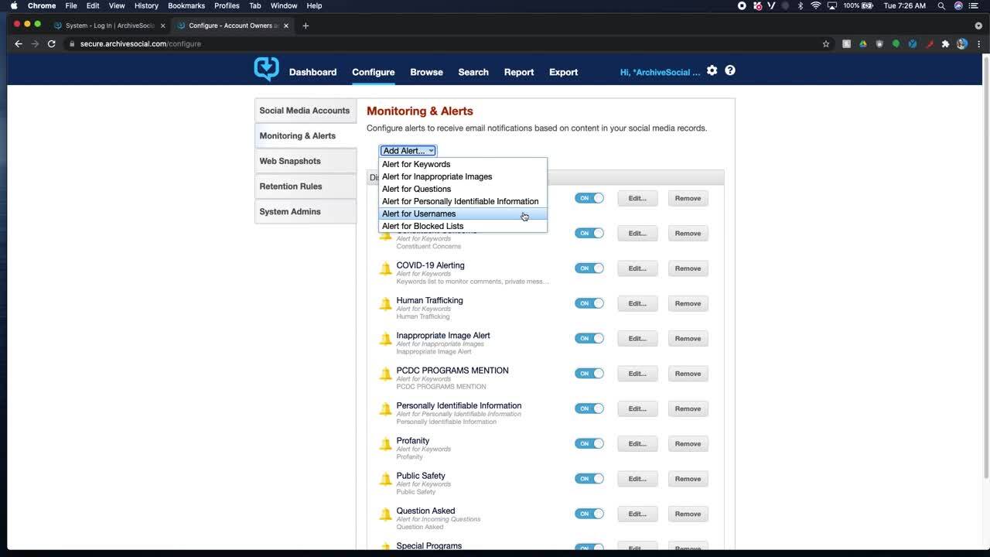This screenshot has width=990, height=557.
Task: Choose Alert for Blocked Lists option
Action: (422, 226)
